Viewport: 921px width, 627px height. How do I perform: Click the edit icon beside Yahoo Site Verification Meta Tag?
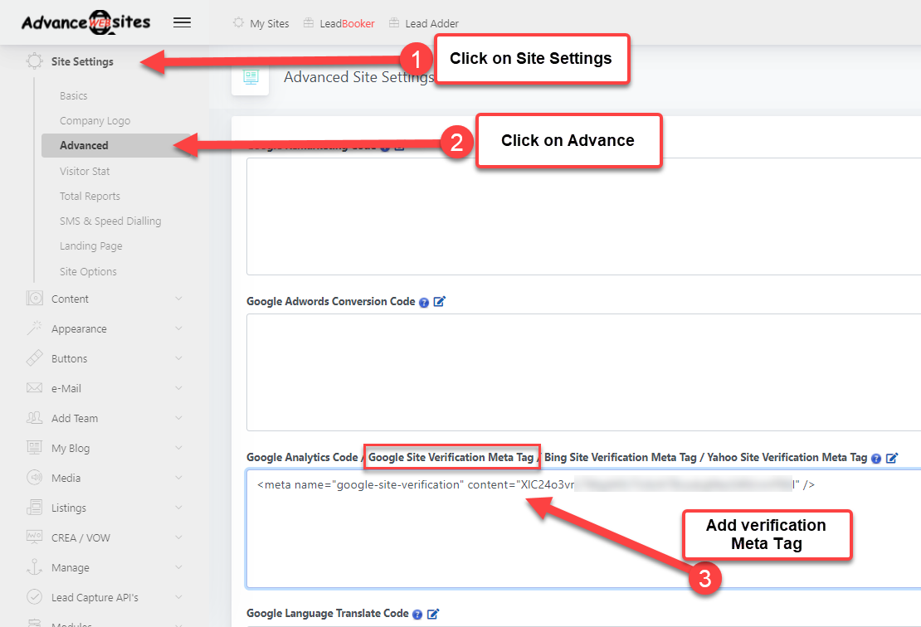892,458
